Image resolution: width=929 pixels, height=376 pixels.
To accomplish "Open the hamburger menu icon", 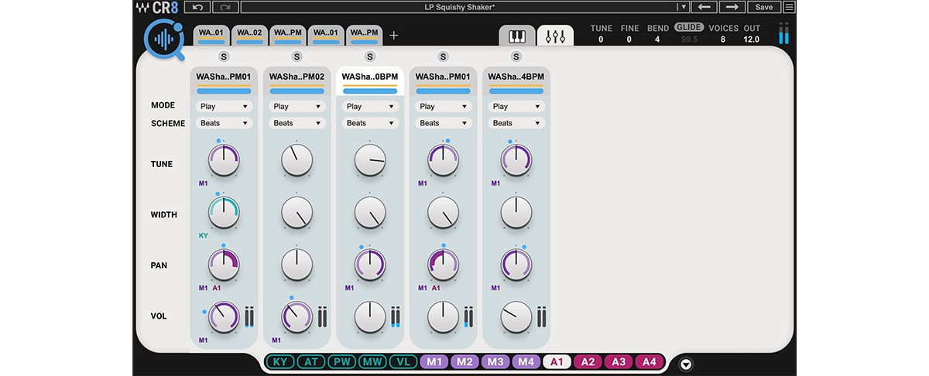I will point(789,7).
